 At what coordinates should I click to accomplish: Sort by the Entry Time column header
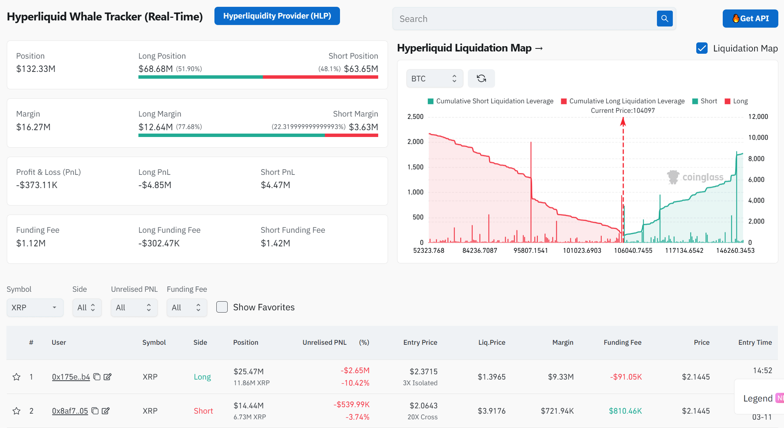[x=755, y=342]
